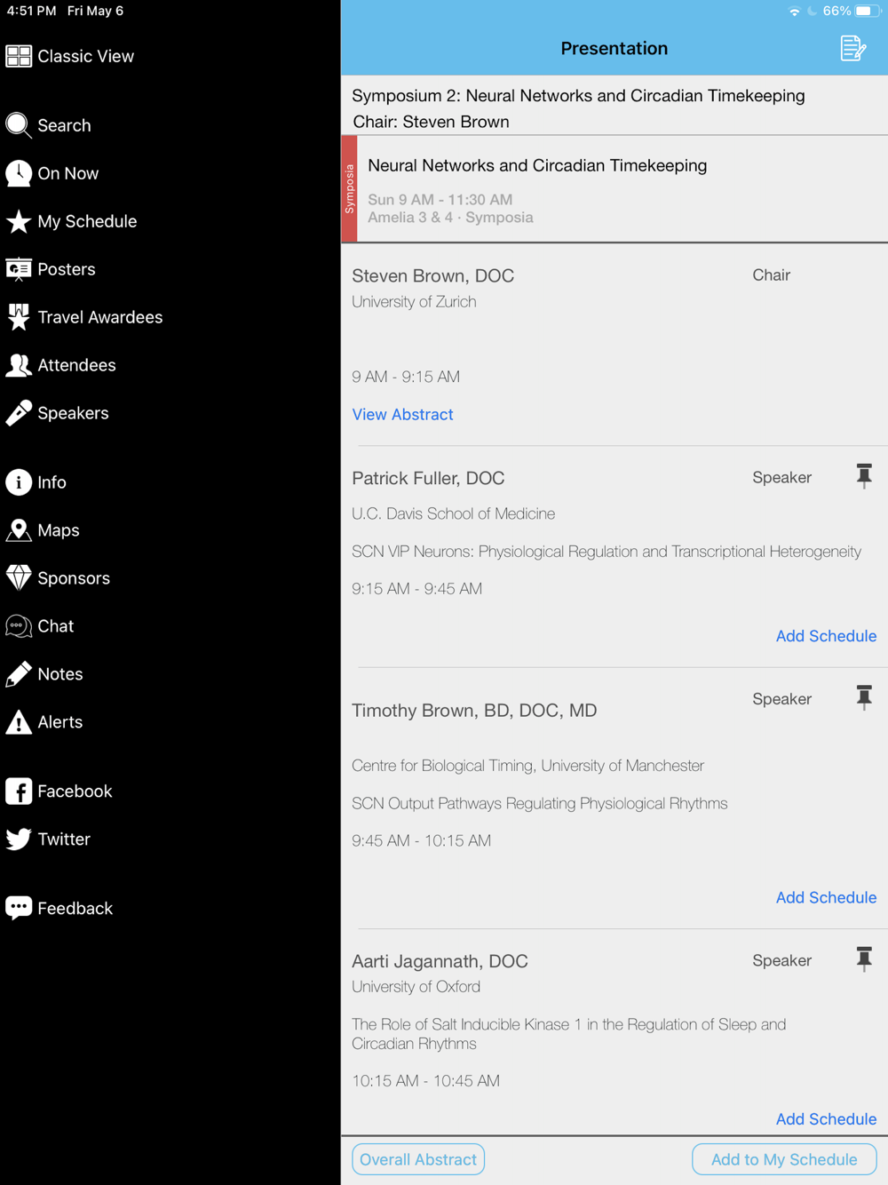
Task: Open Search from the sidebar
Action: tap(49, 125)
